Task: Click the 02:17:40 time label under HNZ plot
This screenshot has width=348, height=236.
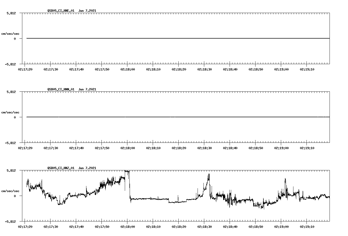Action: coord(76,227)
